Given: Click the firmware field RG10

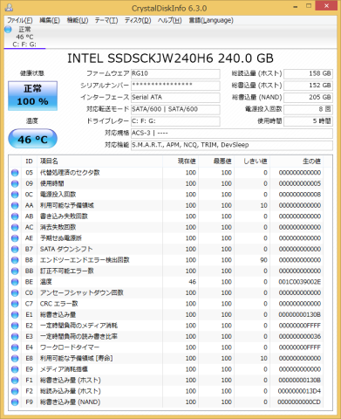Looking at the screenshot, I should (x=175, y=73).
